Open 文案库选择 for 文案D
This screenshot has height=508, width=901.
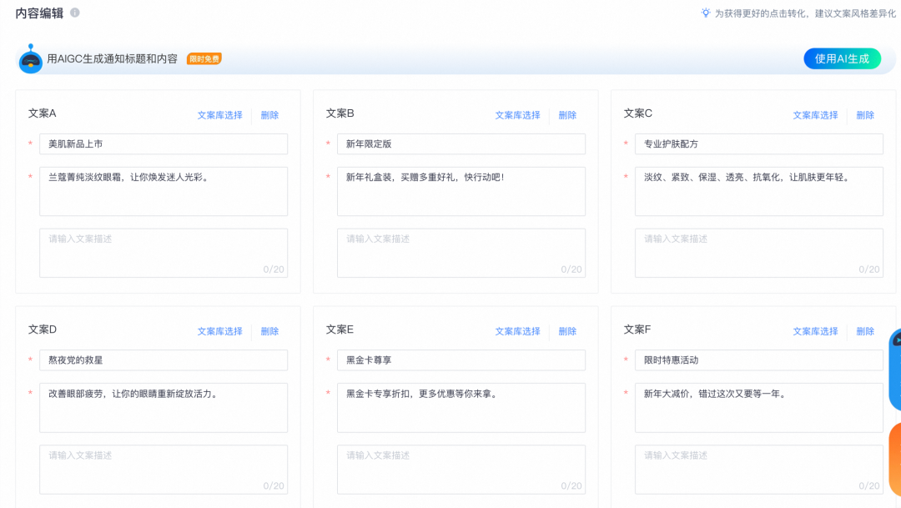click(220, 331)
